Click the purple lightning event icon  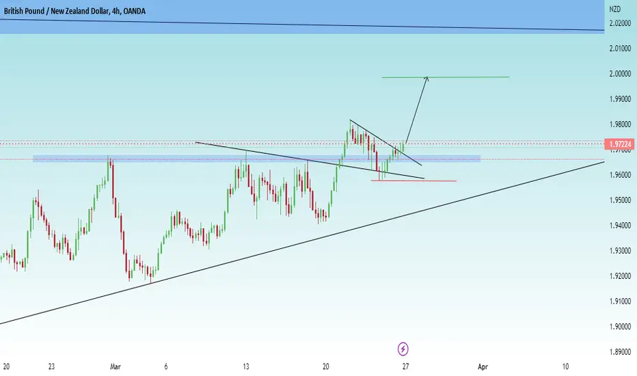tap(403, 349)
